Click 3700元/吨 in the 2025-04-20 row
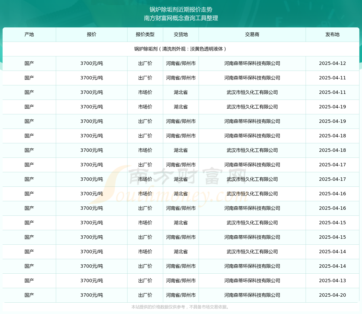This screenshot has height=314, width=362. pyautogui.click(x=92, y=295)
